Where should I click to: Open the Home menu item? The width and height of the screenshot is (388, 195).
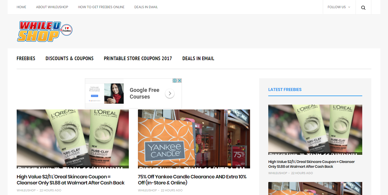[x=21, y=7]
